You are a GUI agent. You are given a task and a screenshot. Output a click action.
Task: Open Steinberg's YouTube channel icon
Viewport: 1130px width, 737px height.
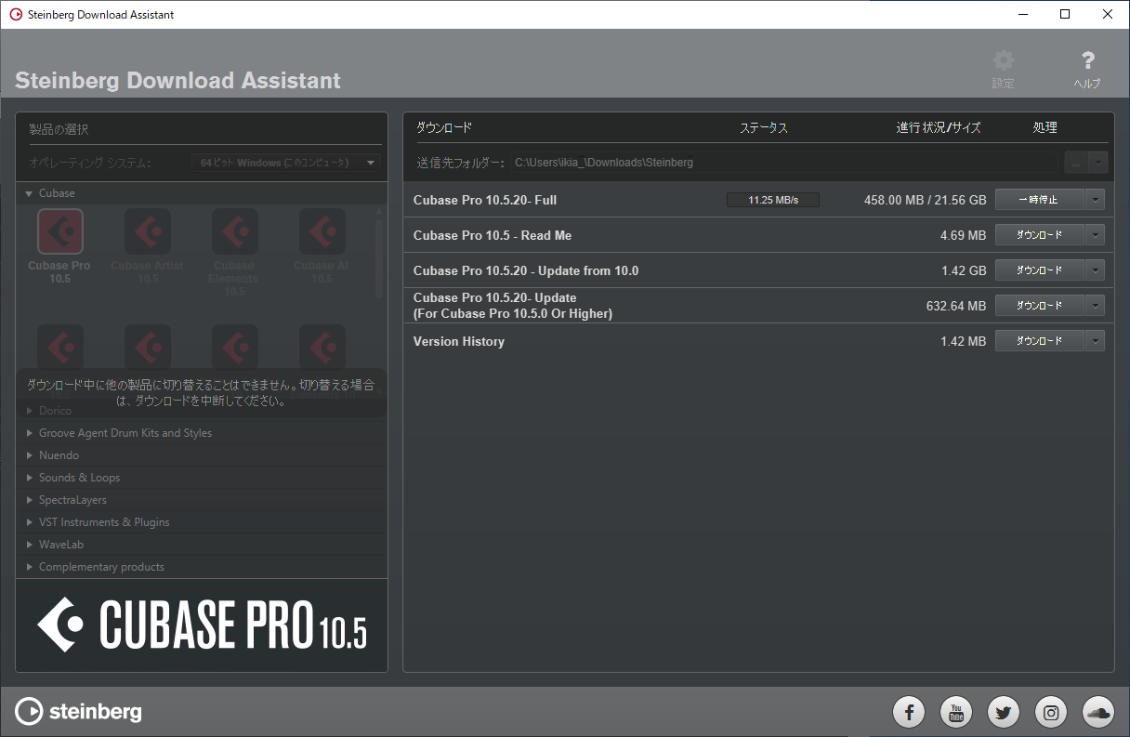[956, 713]
